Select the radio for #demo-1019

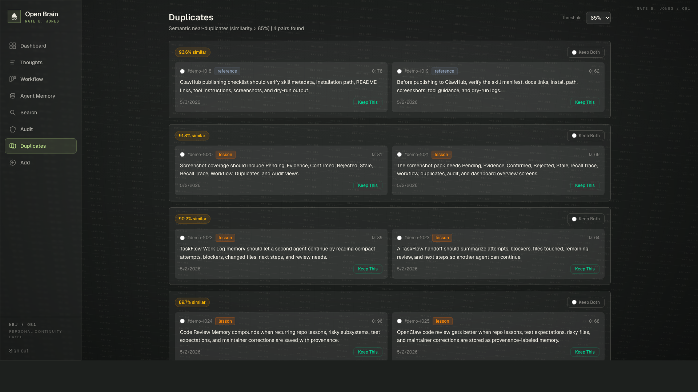pos(399,72)
